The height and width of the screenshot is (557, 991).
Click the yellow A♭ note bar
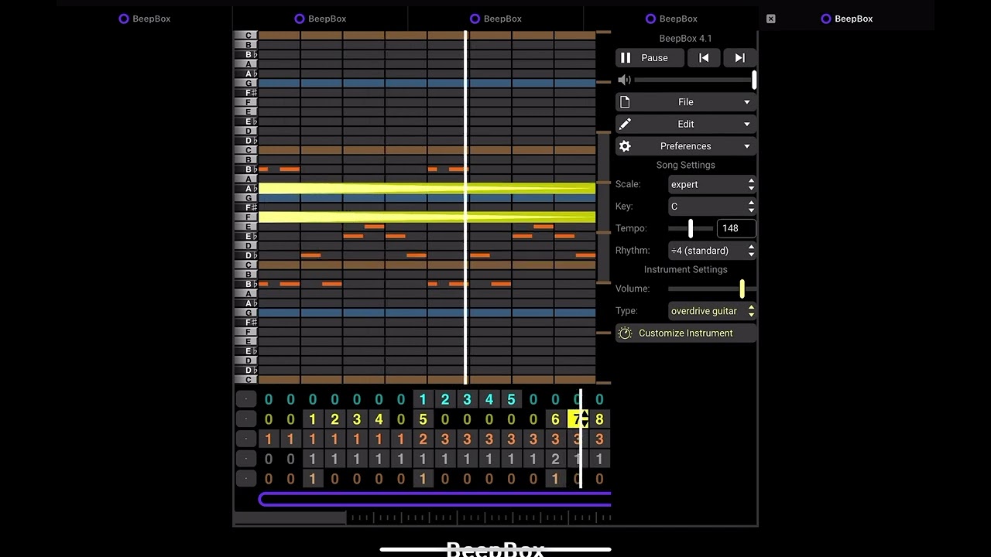click(x=427, y=188)
